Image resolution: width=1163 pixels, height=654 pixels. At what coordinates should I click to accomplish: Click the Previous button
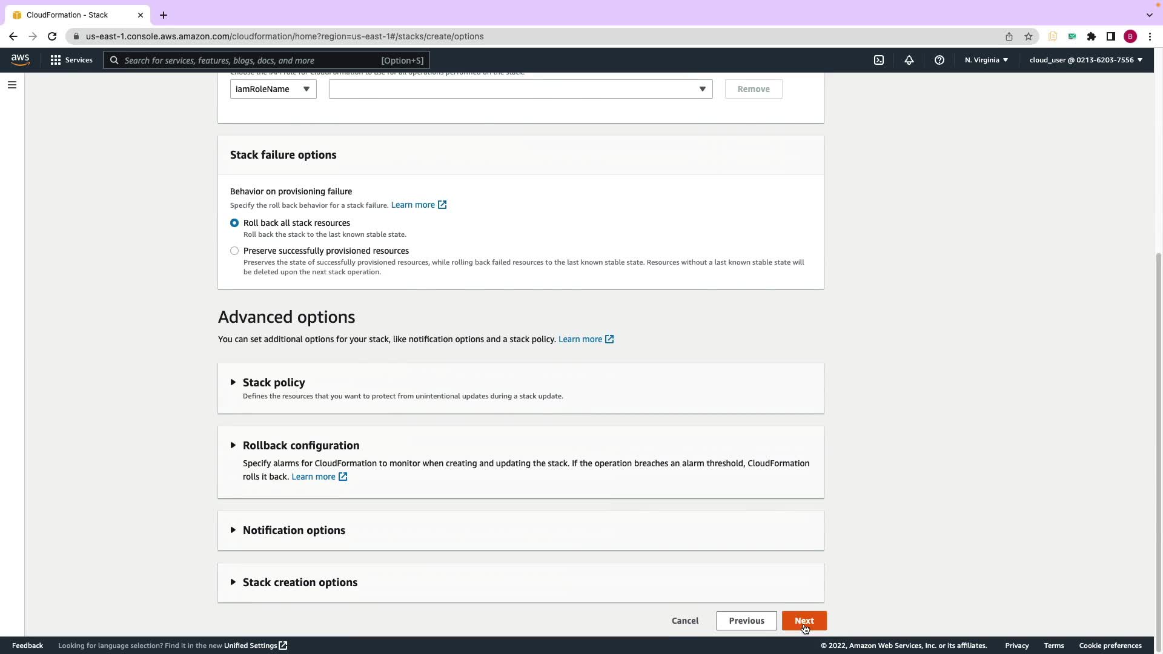pos(746,621)
